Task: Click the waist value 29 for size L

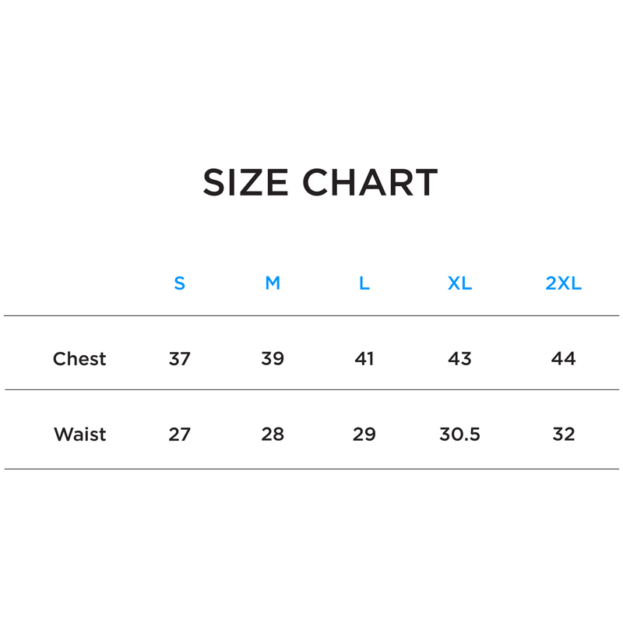Action: [x=364, y=435]
